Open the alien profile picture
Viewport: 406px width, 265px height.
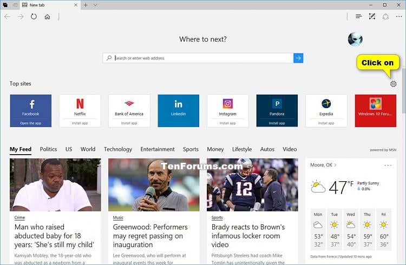[355, 39]
